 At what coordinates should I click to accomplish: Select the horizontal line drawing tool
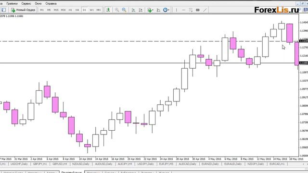[183, 10]
